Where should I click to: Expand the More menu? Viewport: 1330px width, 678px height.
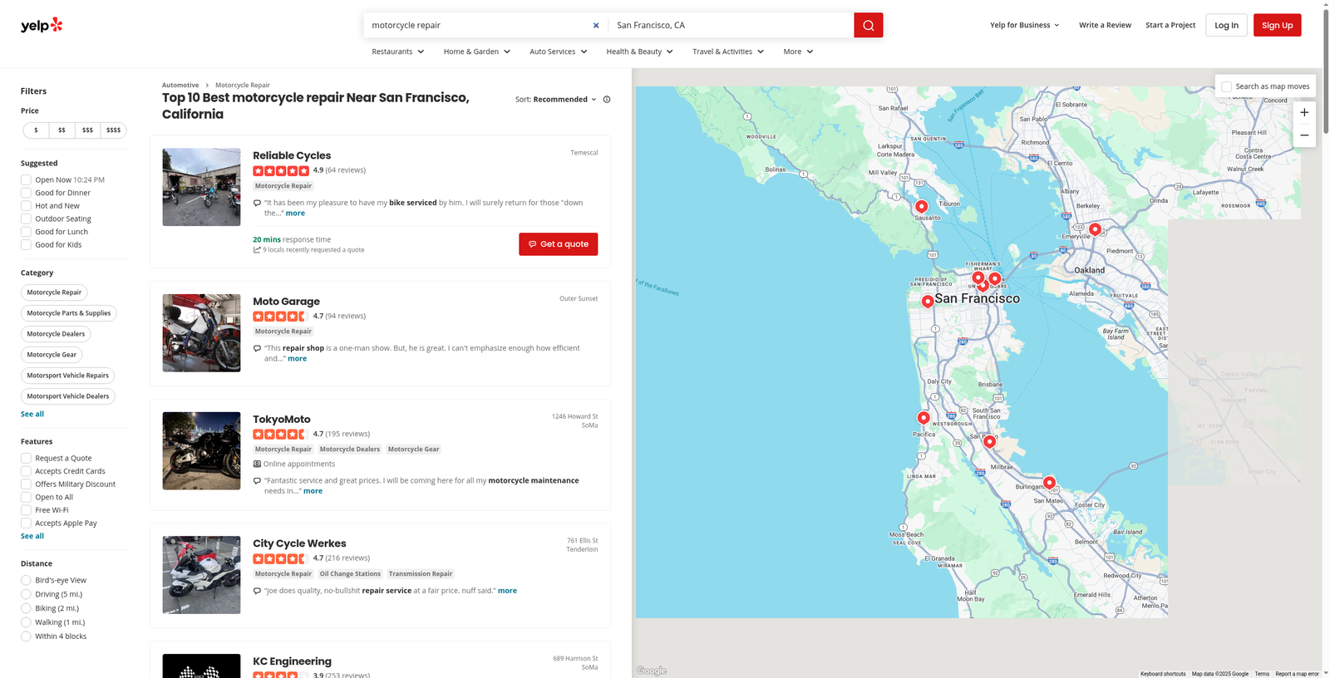point(799,52)
